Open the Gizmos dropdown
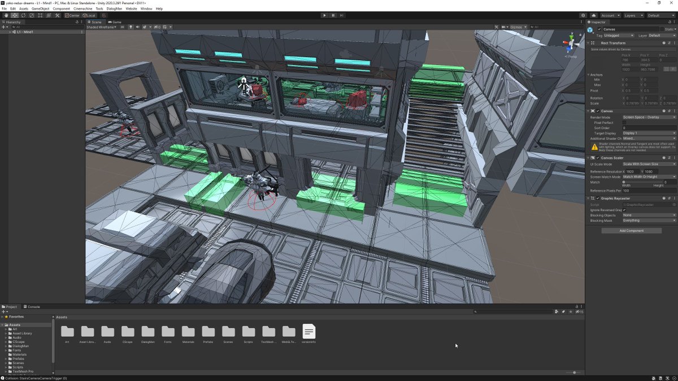Screen dimensions: 678x381 (x=518, y=27)
